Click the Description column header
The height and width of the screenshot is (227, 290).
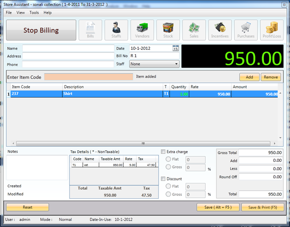(x=113, y=87)
